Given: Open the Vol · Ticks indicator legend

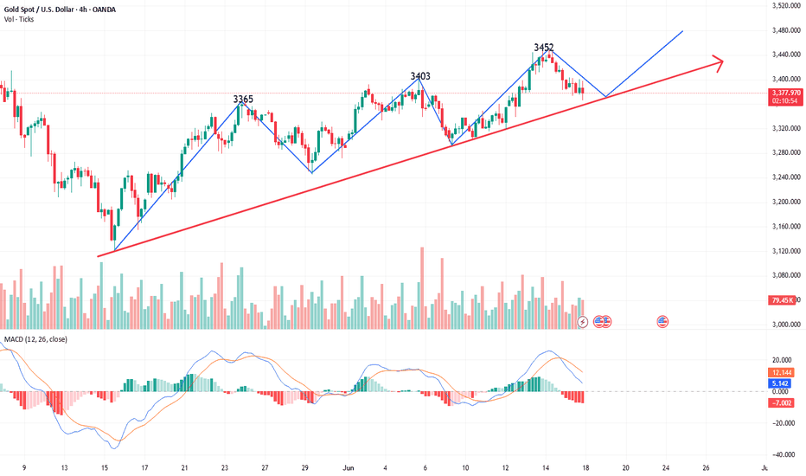Looking at the screenshot, I should coord(19,19).
